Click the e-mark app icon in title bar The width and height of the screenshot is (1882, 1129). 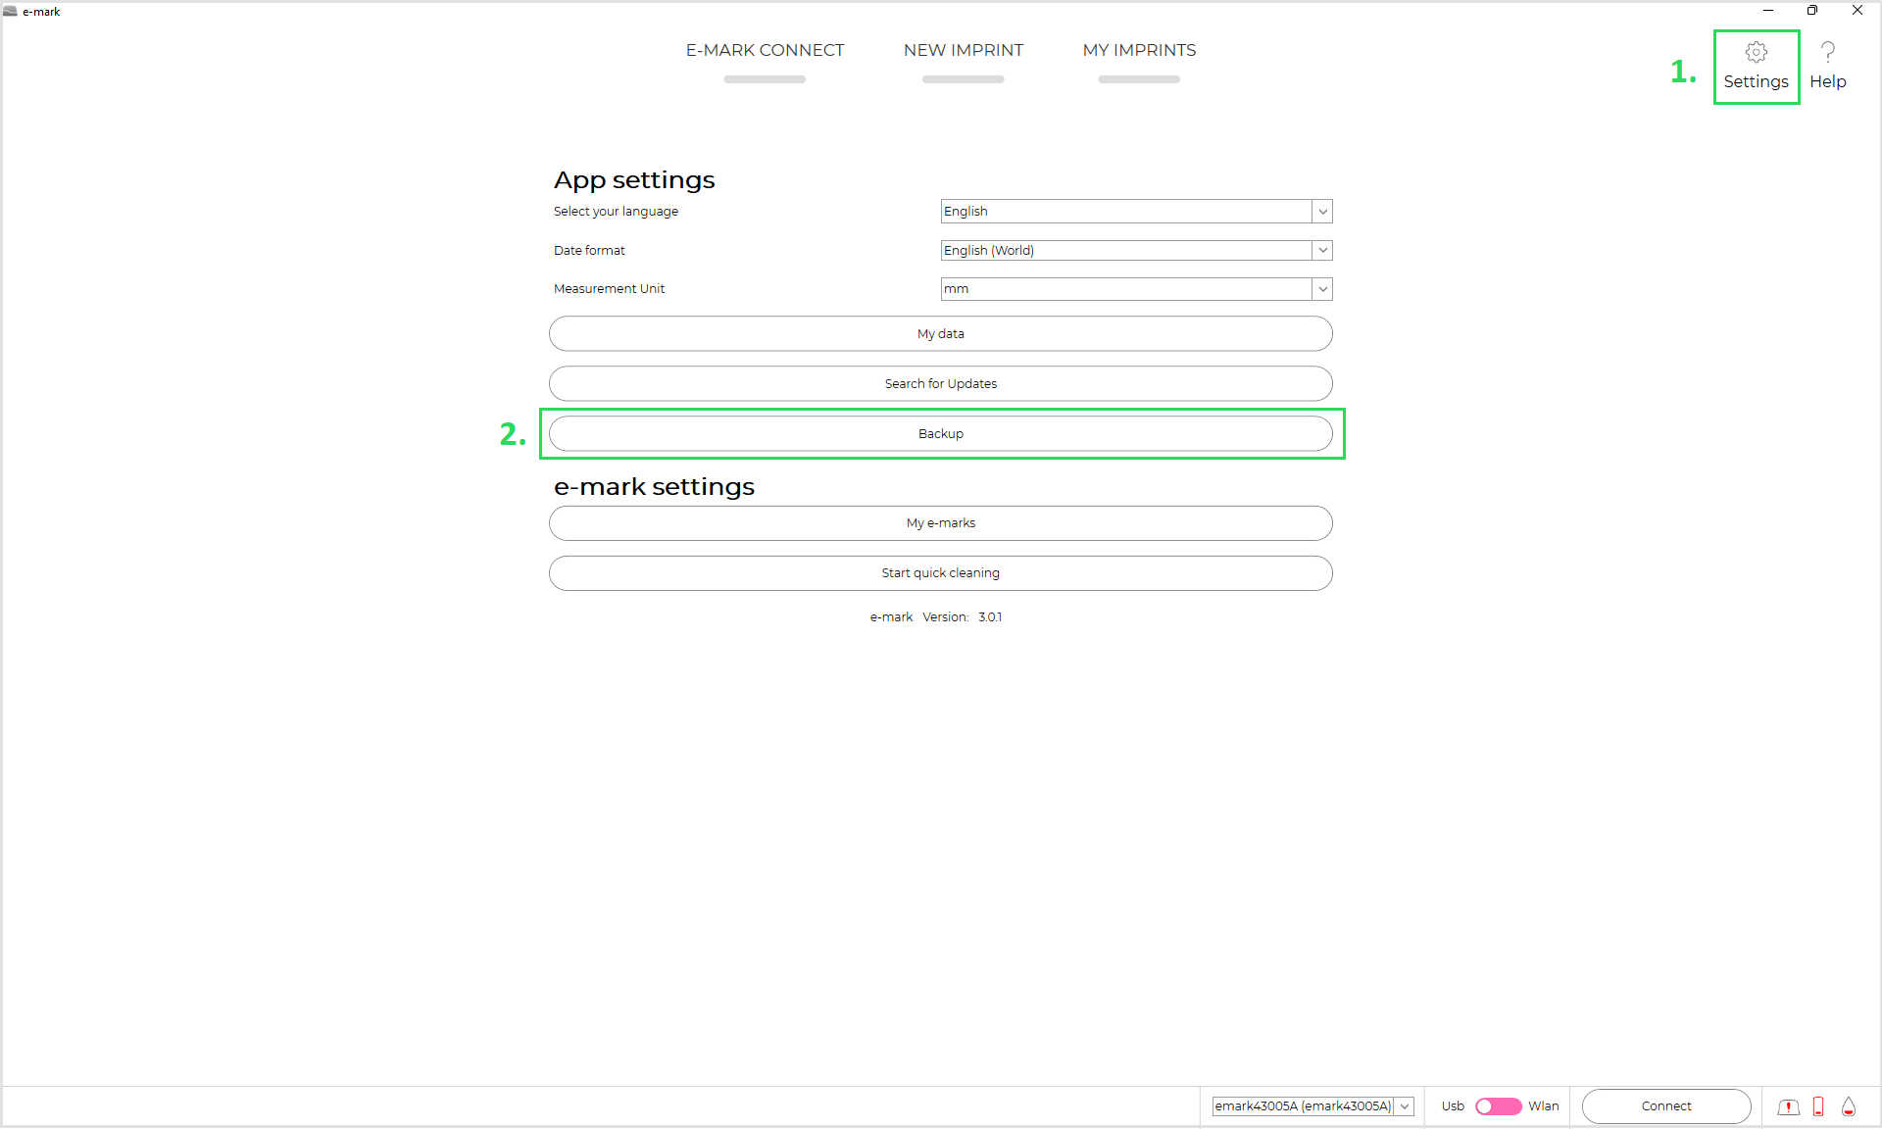(x=11, y=11)
